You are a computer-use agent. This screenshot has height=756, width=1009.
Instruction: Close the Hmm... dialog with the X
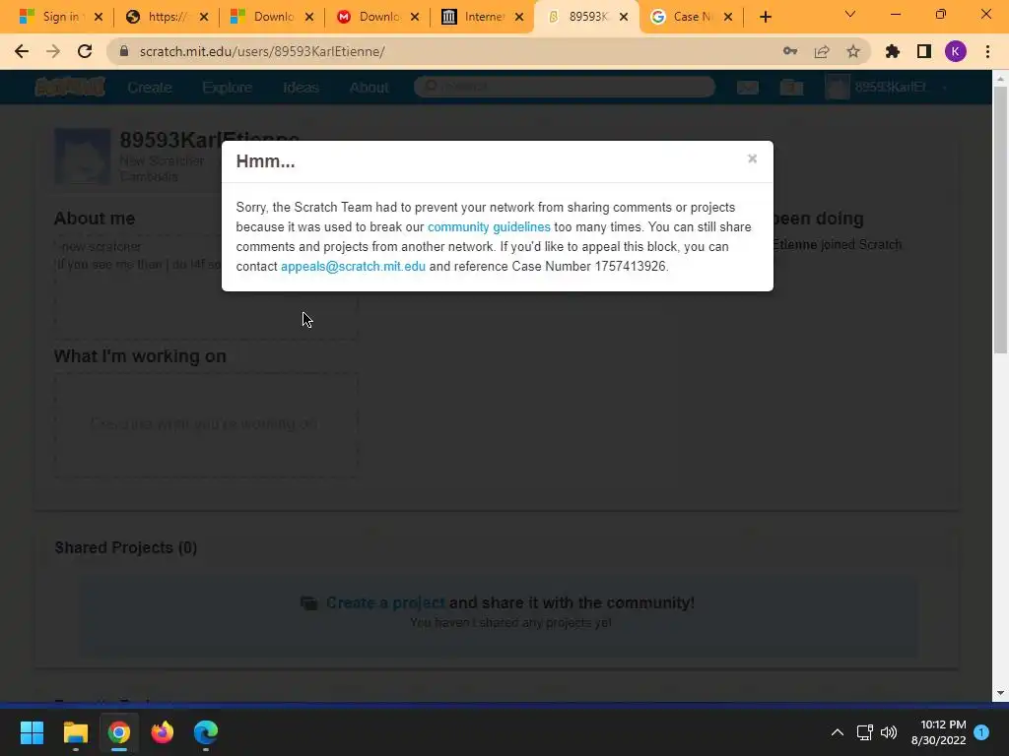tap(752, 158)
